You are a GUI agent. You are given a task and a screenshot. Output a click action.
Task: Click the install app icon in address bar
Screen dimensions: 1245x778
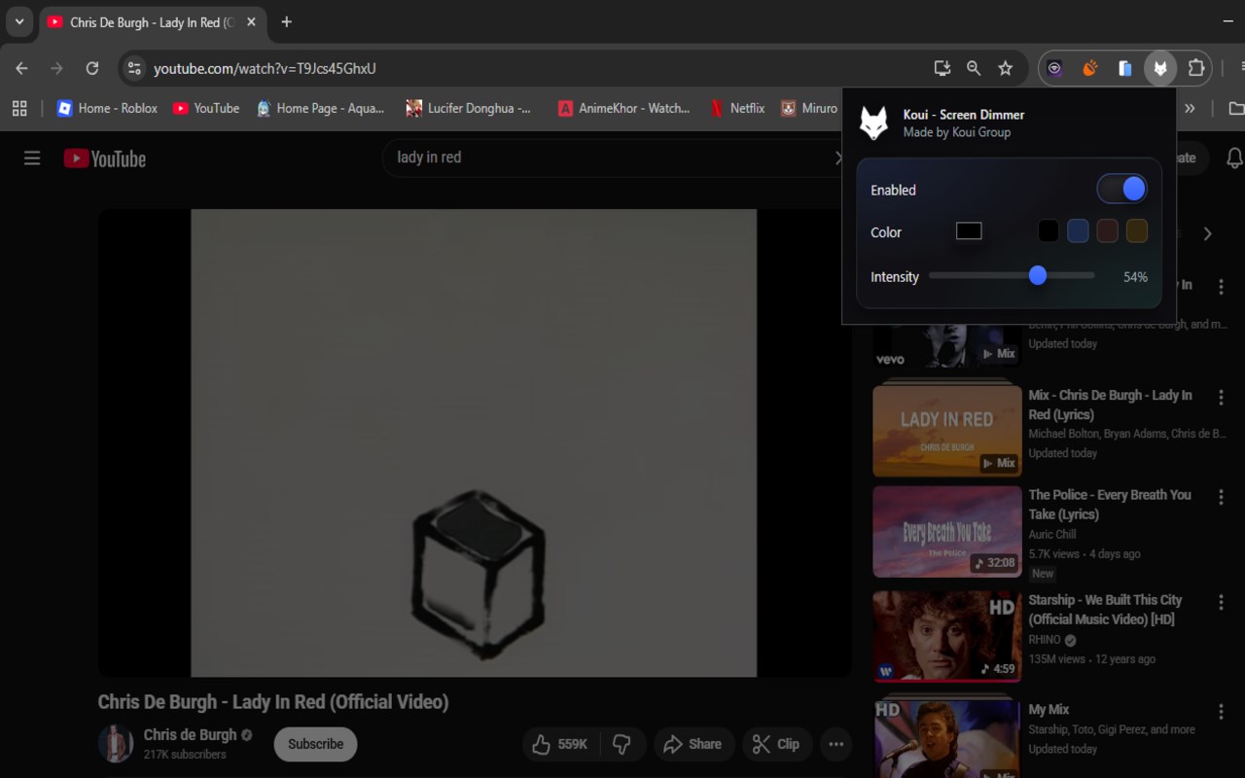pyautogui.click(x=942, y=68)
